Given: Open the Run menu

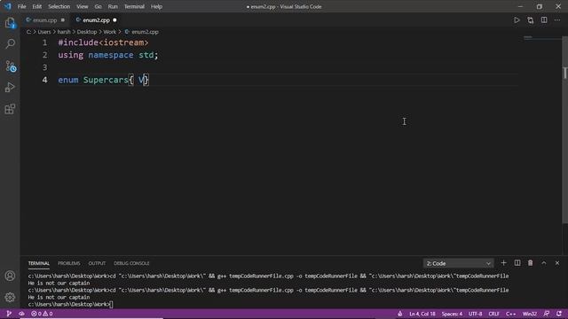Looking at the screenshot, I should pyautogui.click(x=113, y=6).
